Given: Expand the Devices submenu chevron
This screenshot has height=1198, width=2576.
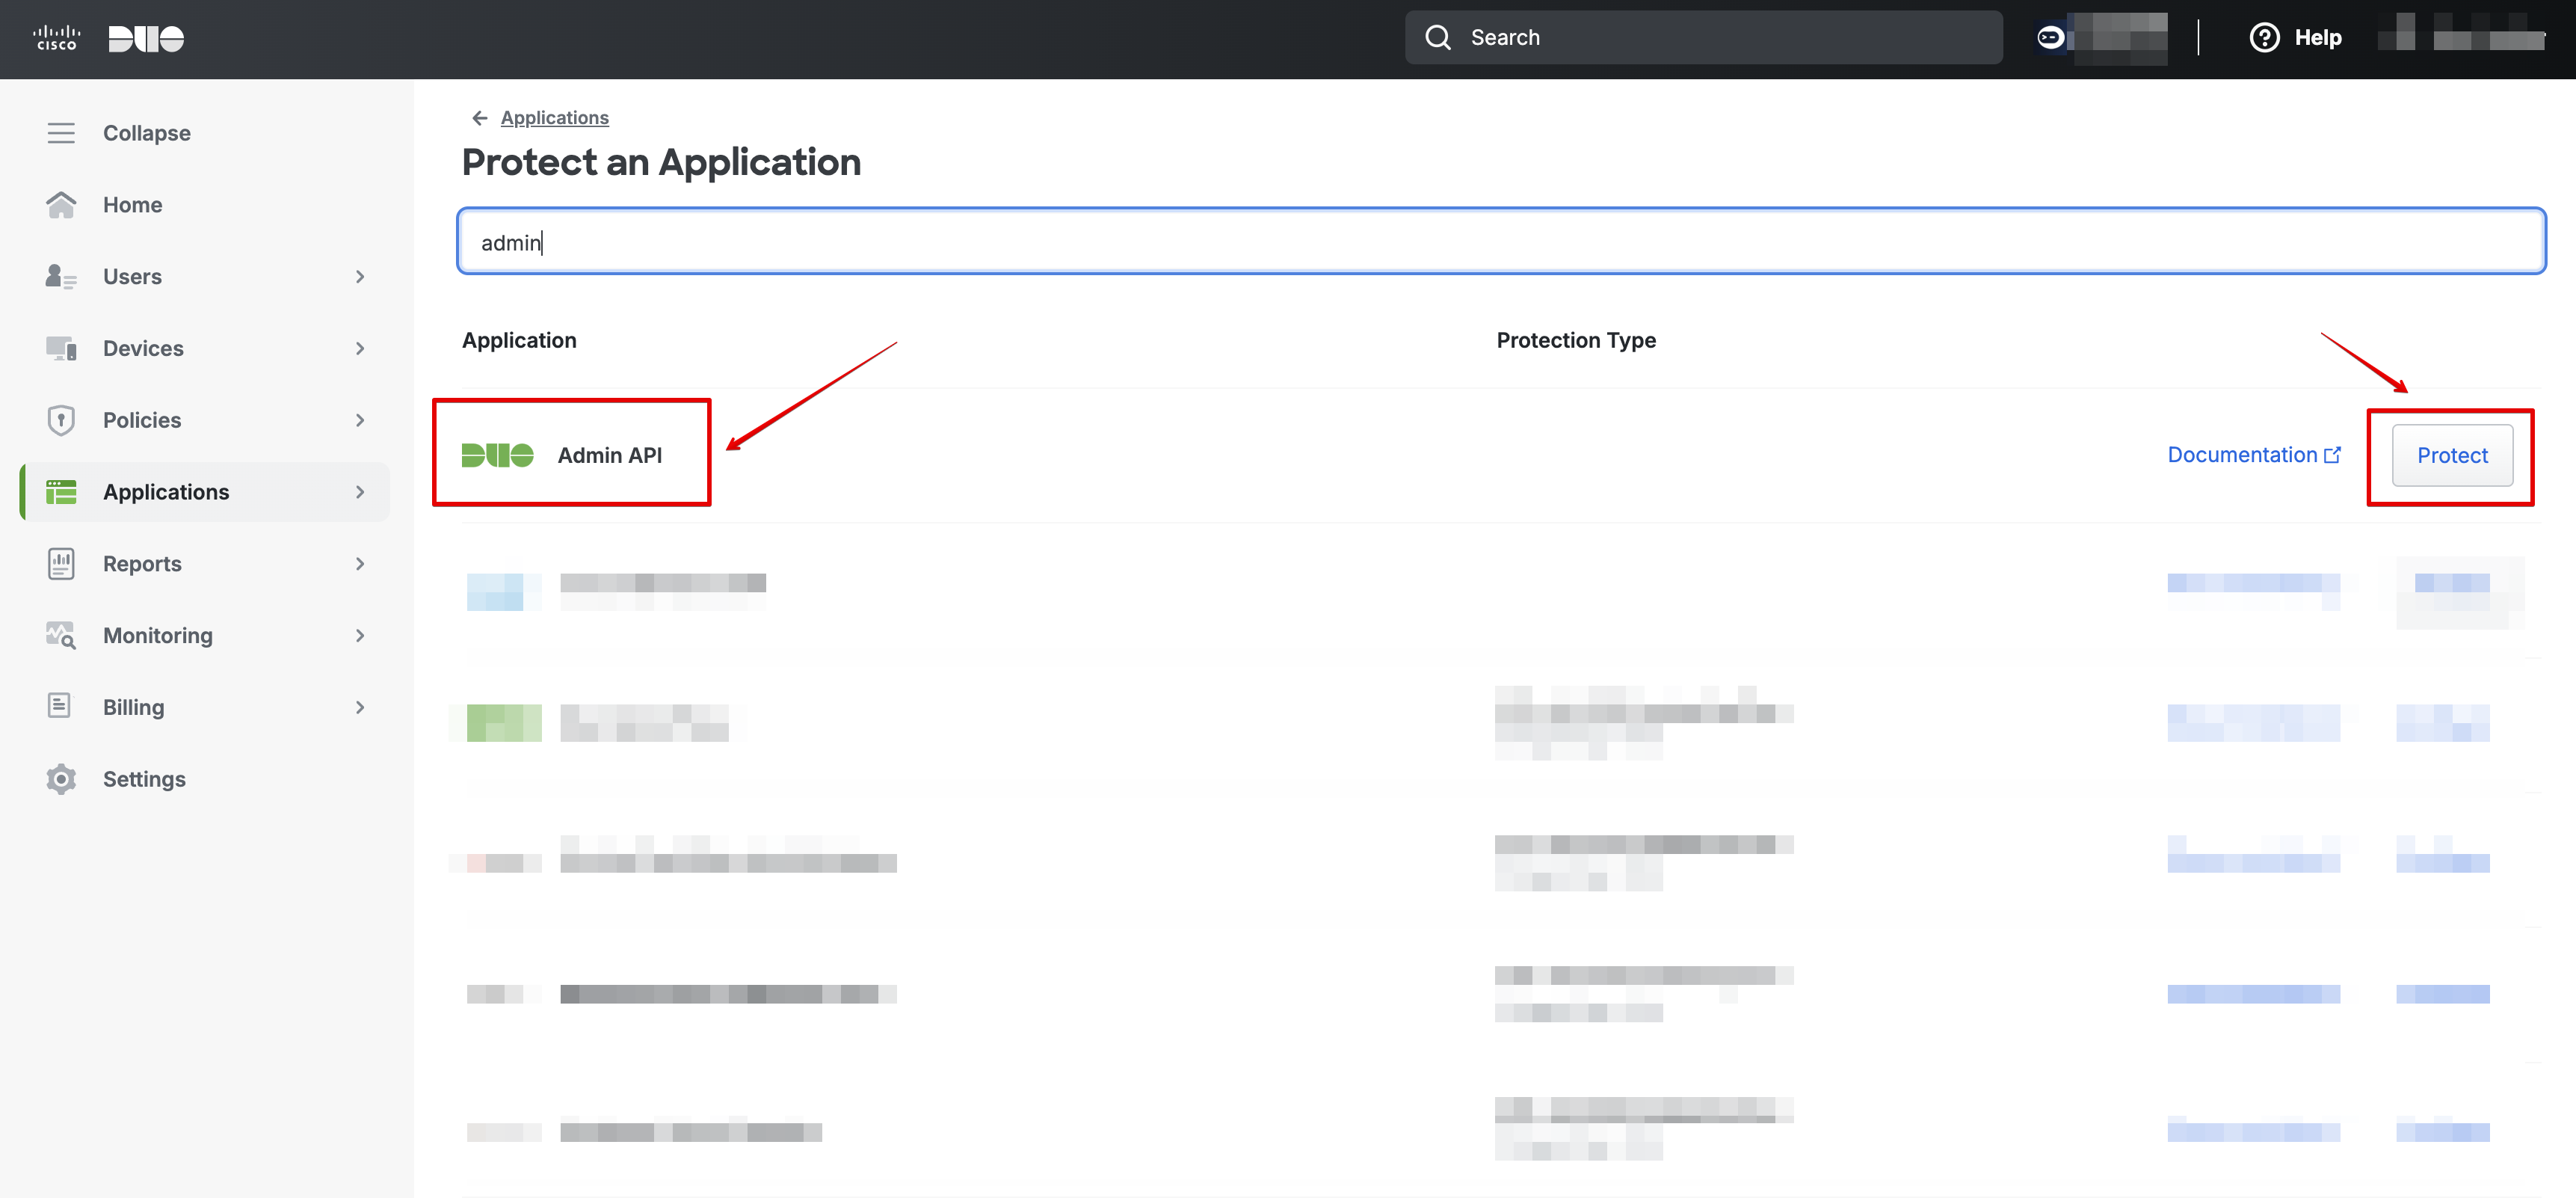Looking at the screenshot, I should click(x=360, y=349).
